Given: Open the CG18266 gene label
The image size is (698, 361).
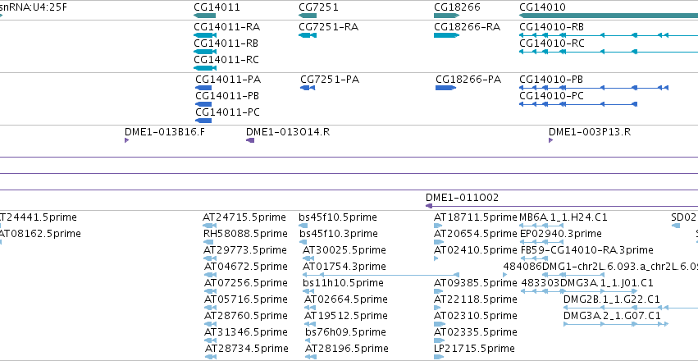Looking at the screenshot, I should [457, 7].
